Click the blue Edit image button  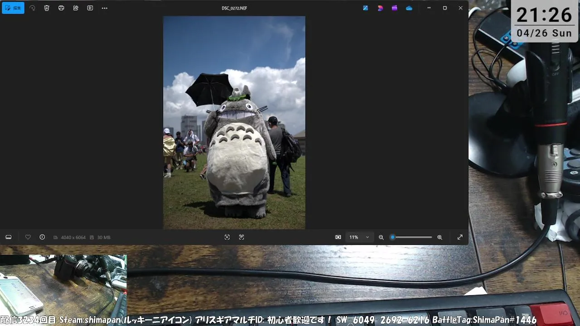point(13,8)
